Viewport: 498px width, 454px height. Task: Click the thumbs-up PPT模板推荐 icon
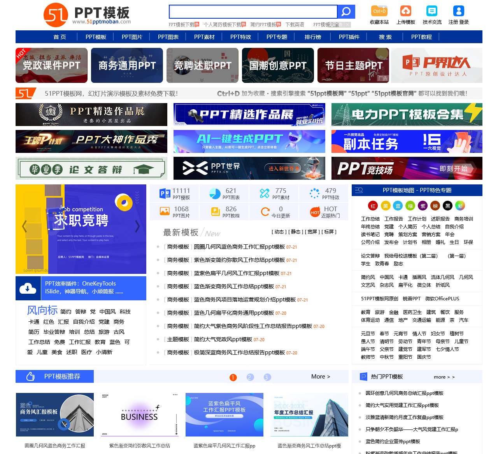click(x=30, y=377)
